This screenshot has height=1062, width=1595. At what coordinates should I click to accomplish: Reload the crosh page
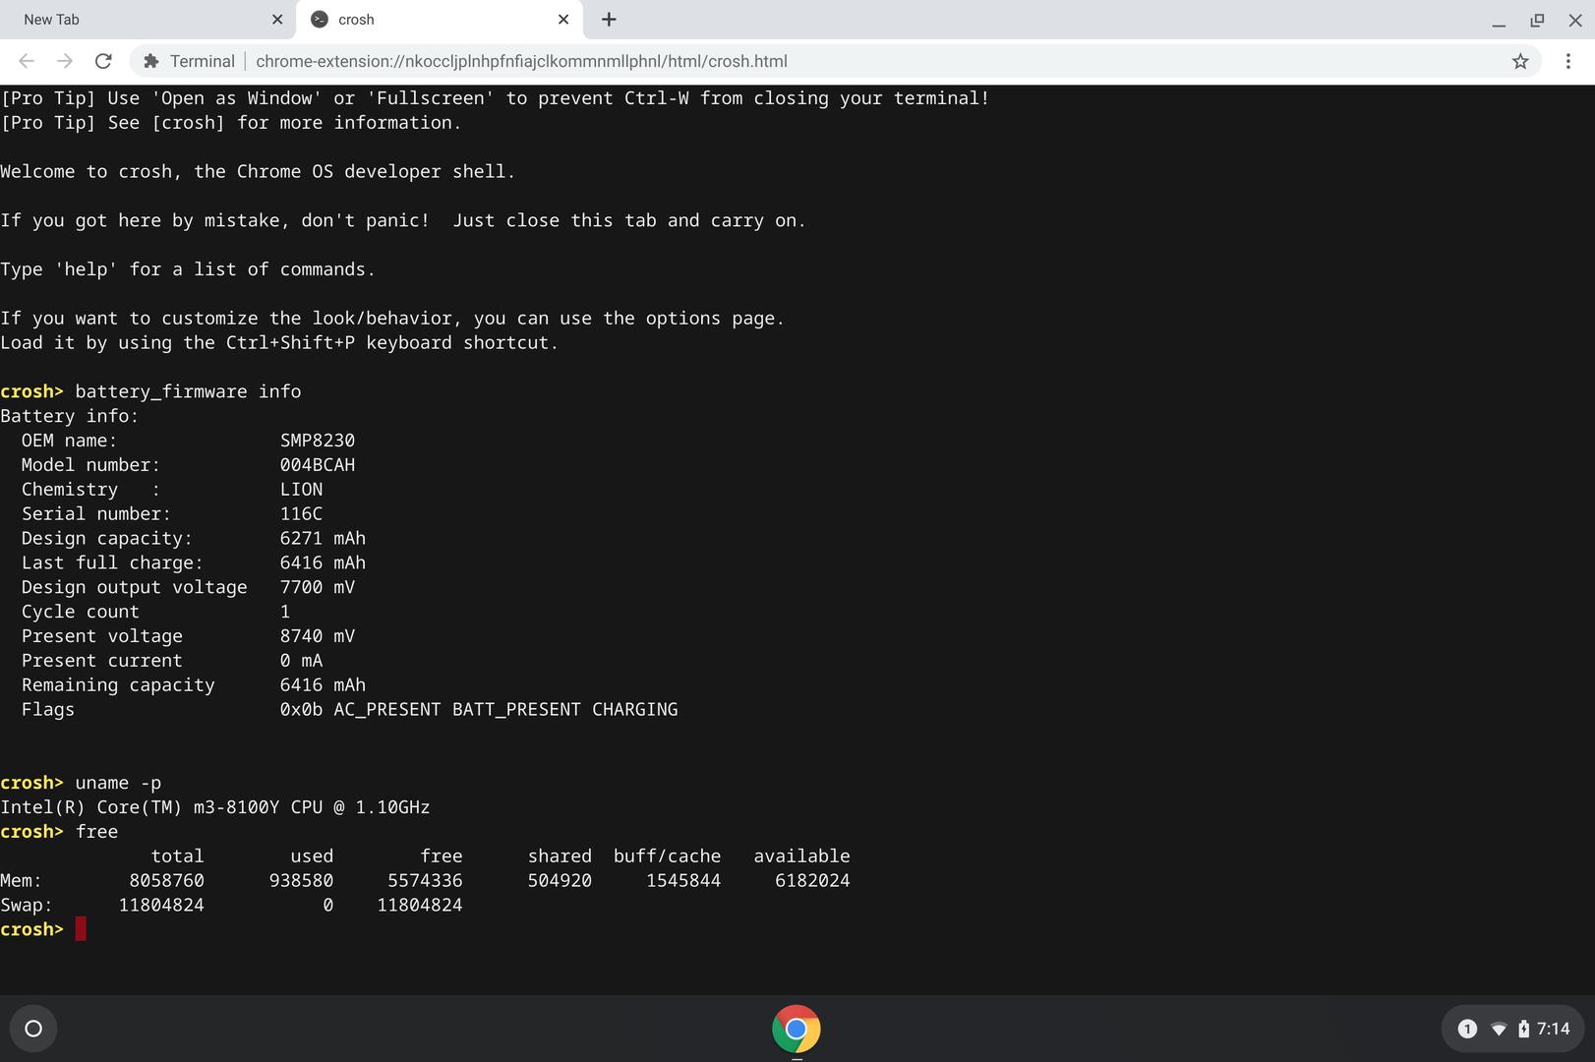coord(103,61)
